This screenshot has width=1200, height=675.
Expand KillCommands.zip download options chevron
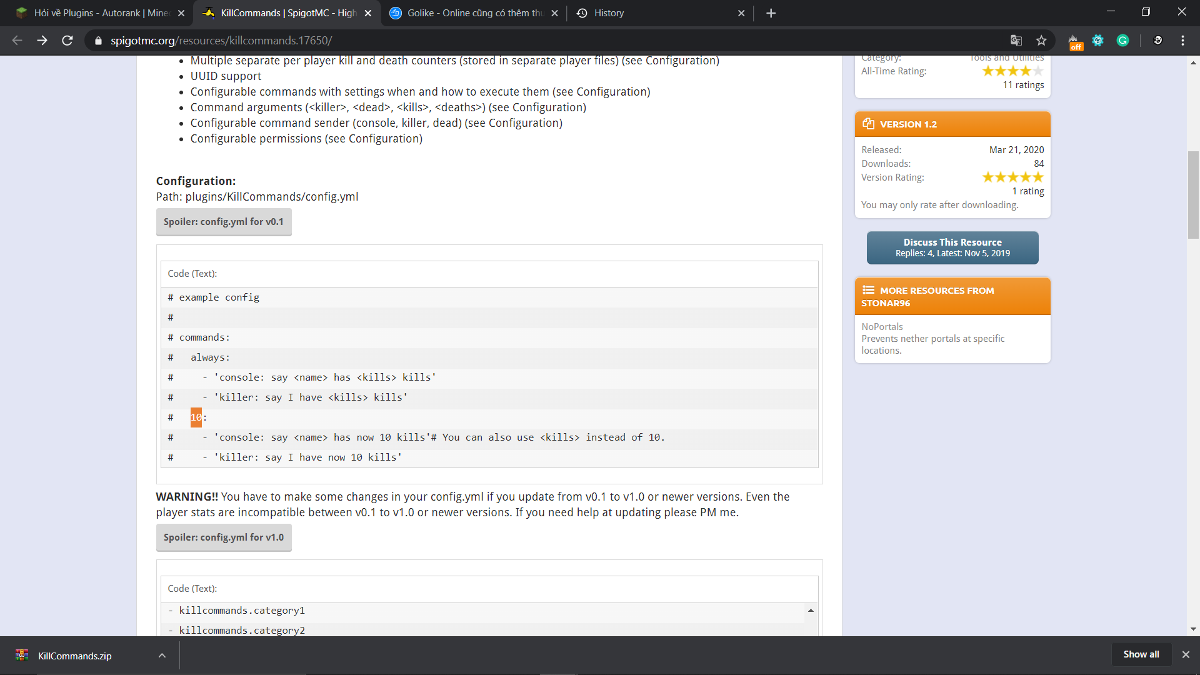tap(162, 656)
